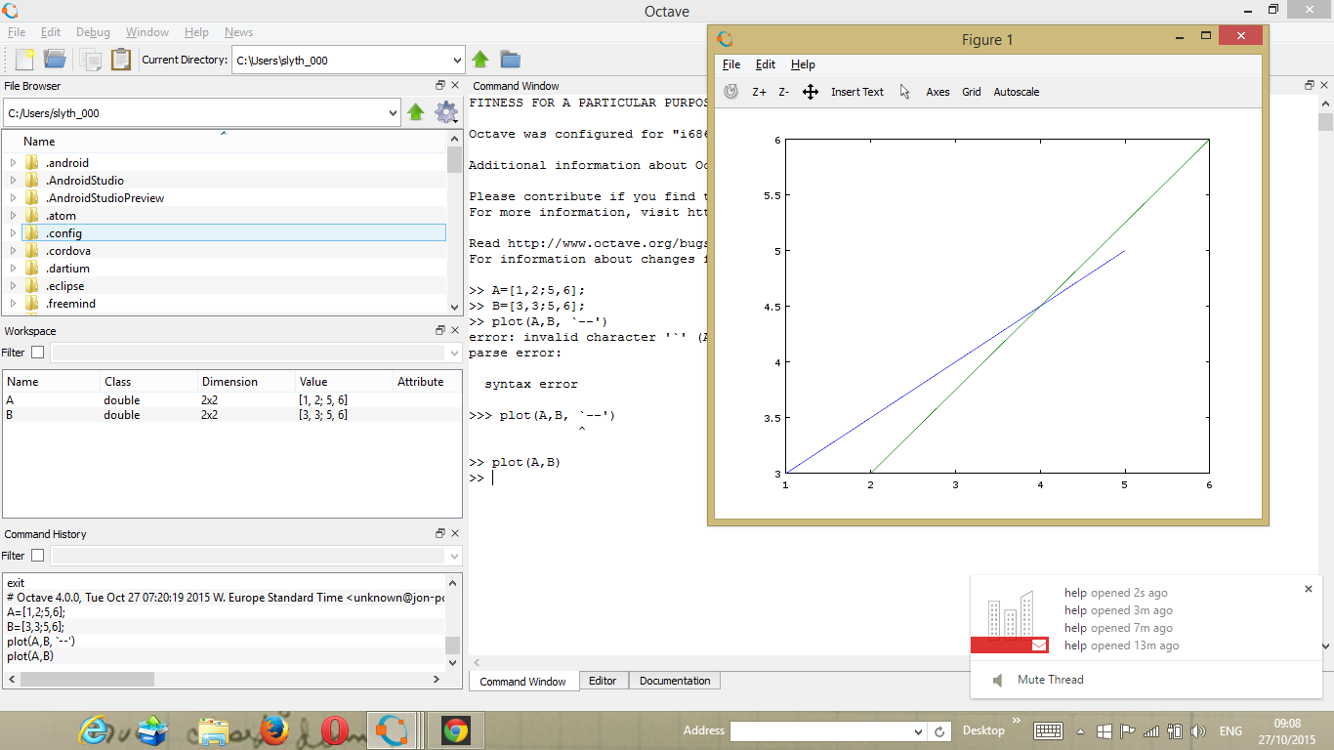The width and height of the screenshot is (1334, 750).
Task: Click the Command History horizontal scrollbar
Action: click(x=87, y=679)
